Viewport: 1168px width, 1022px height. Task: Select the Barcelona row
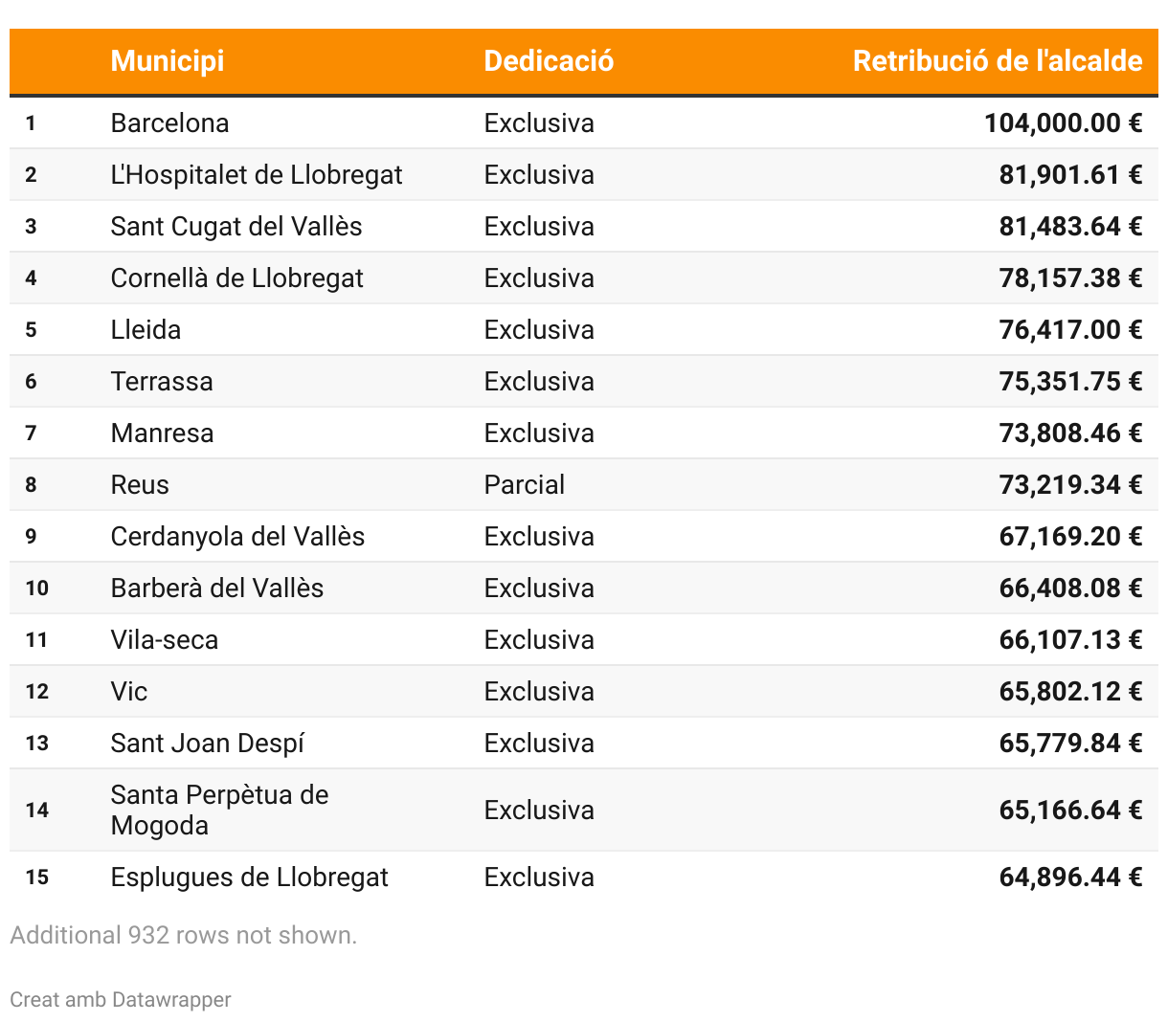[169, 123]
